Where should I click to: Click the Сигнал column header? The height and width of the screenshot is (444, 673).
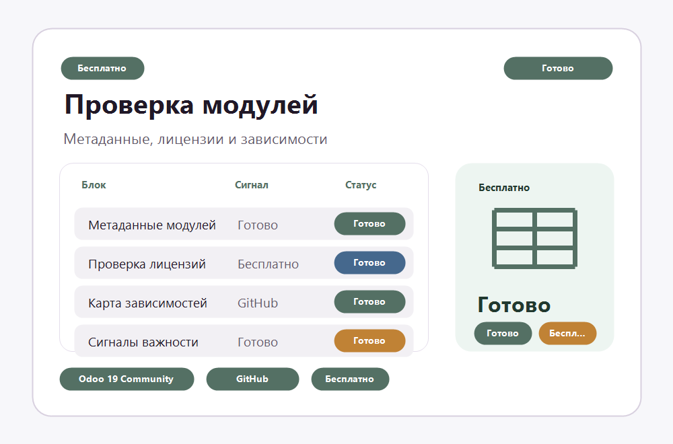[x=252, y=185]
